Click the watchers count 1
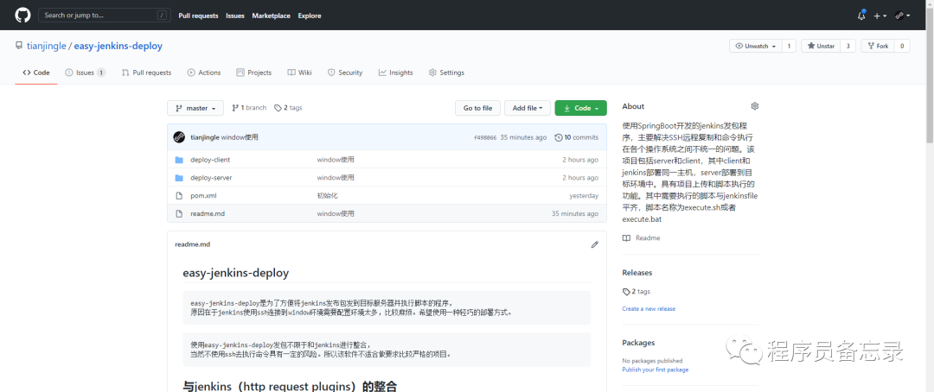Screen dimensions: 934x392 (x=789, y=46)
